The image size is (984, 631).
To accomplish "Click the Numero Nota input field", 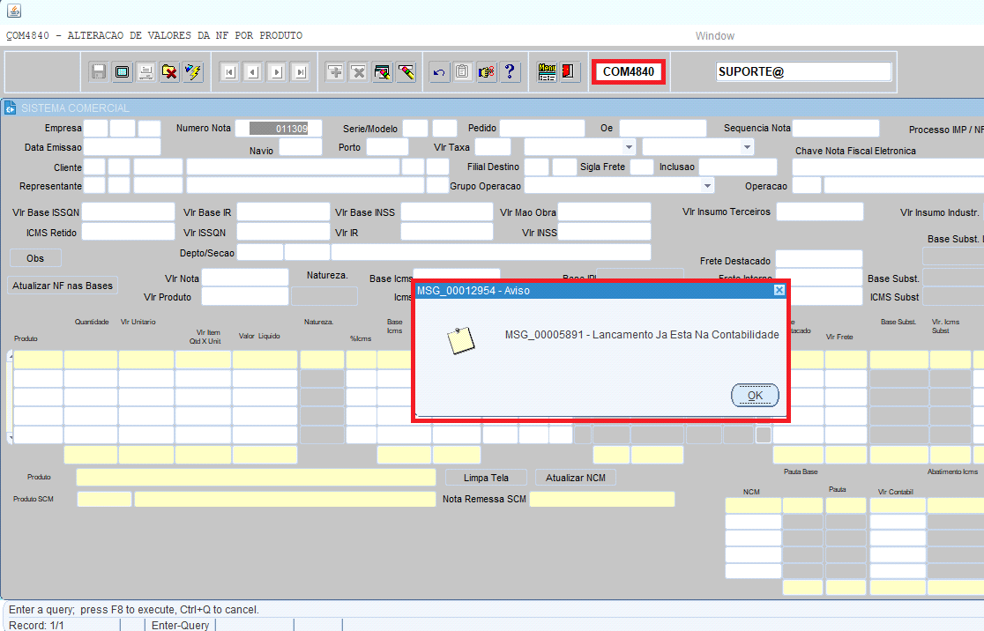I will coord(279,129).
